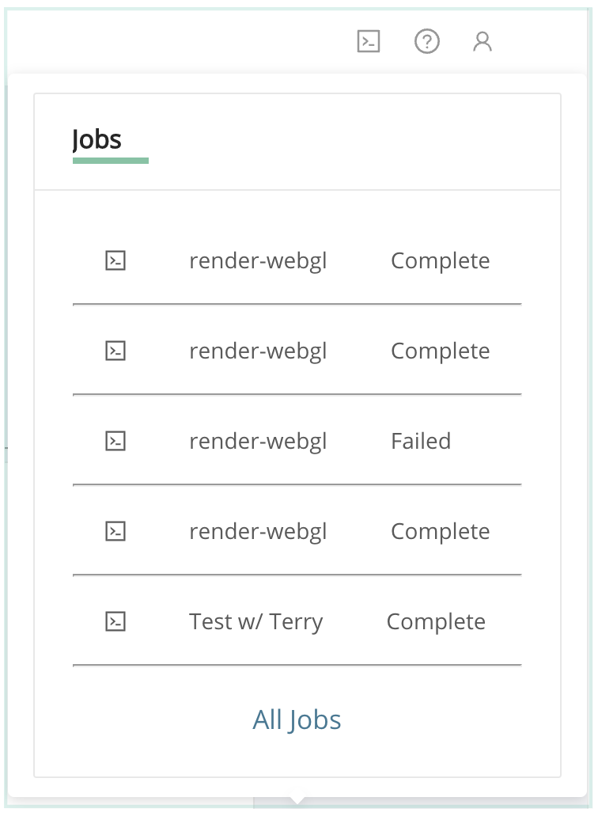Select the Jobs tab heading

pos(97,139)
